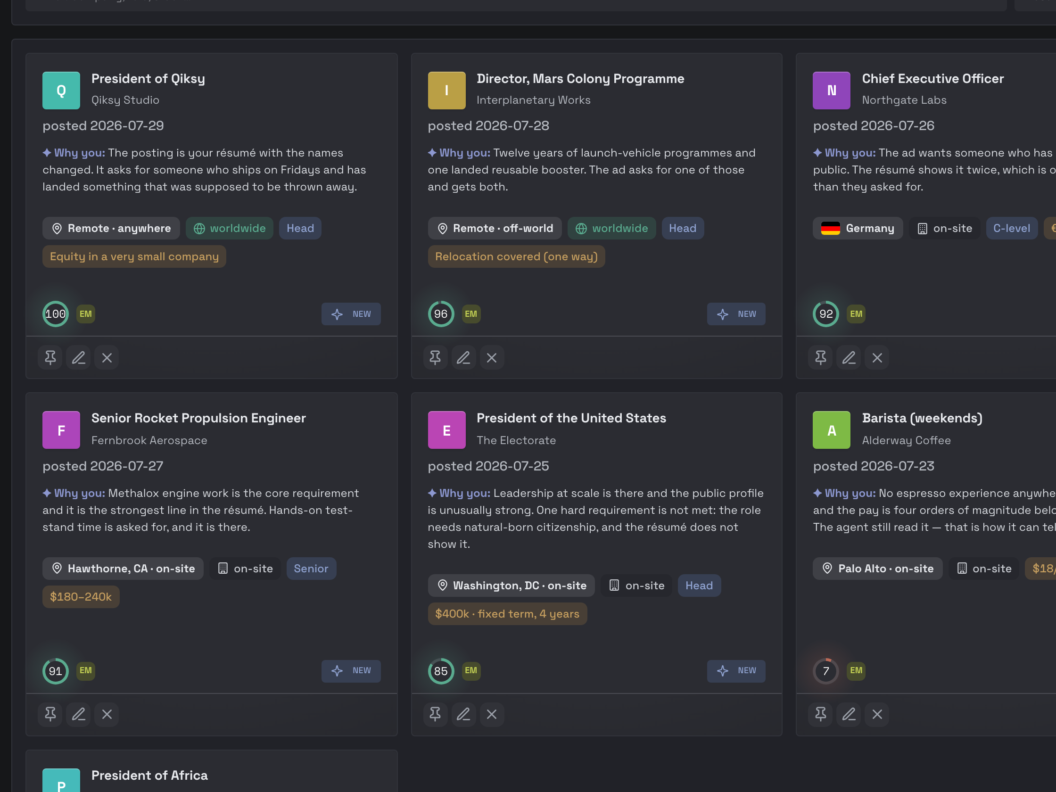Open the President of Africa job title

pyautogui.click(x=149, y=775)
